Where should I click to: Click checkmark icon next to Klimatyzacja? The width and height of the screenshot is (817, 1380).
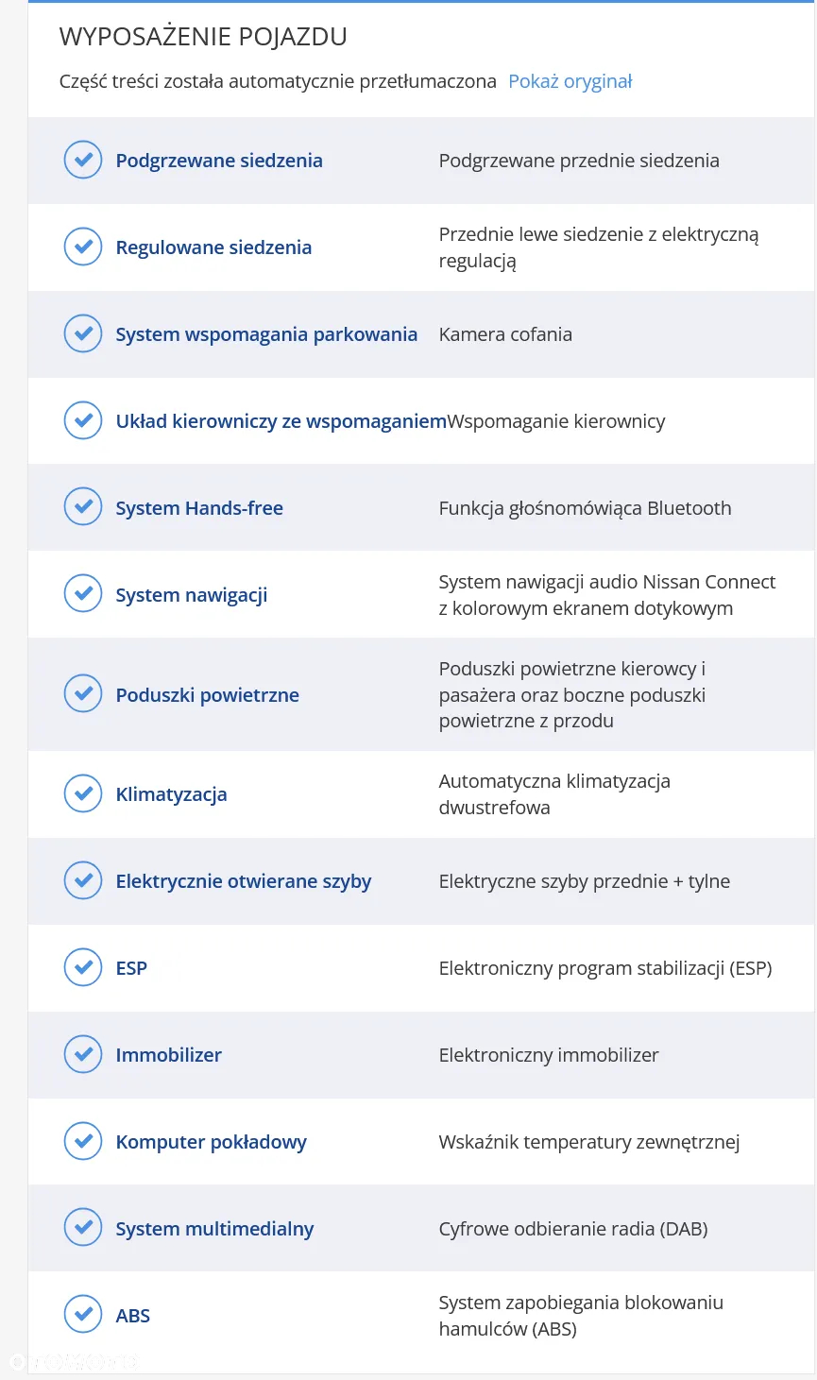point(83,793)
